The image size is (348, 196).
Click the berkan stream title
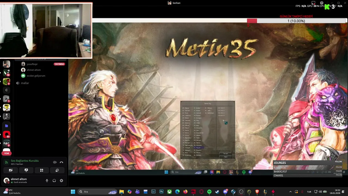(176, 3)
